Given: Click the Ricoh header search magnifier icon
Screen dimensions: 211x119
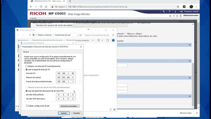Looking at the screenshot, I should 164,12.
